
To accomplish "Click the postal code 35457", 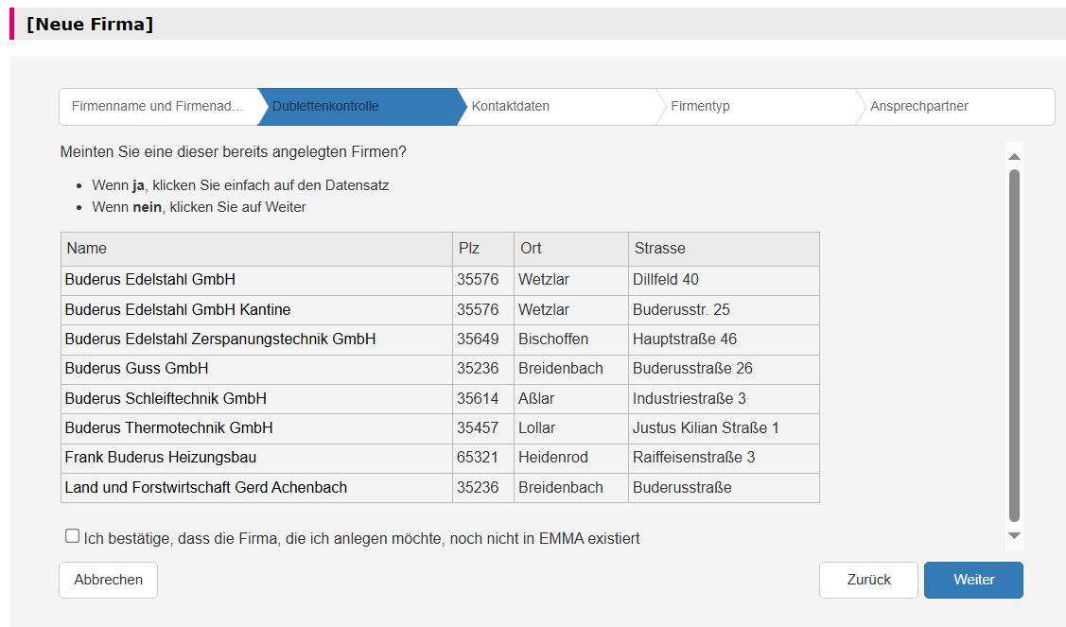I will 478,428.
